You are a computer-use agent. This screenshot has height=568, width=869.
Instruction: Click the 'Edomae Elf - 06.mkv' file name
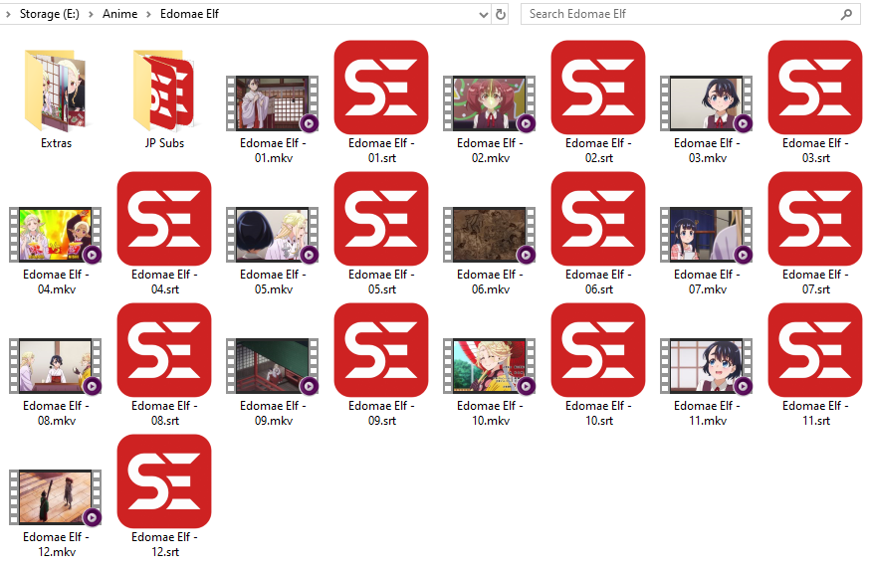[x=490, y=282]
